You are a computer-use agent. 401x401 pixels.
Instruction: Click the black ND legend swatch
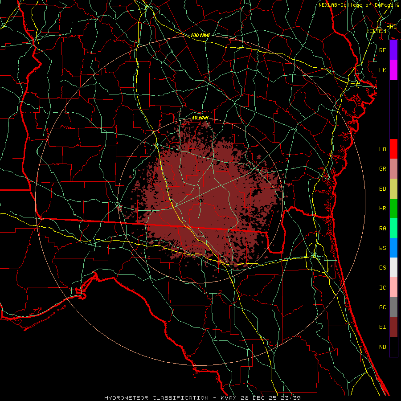coord(393,347)
